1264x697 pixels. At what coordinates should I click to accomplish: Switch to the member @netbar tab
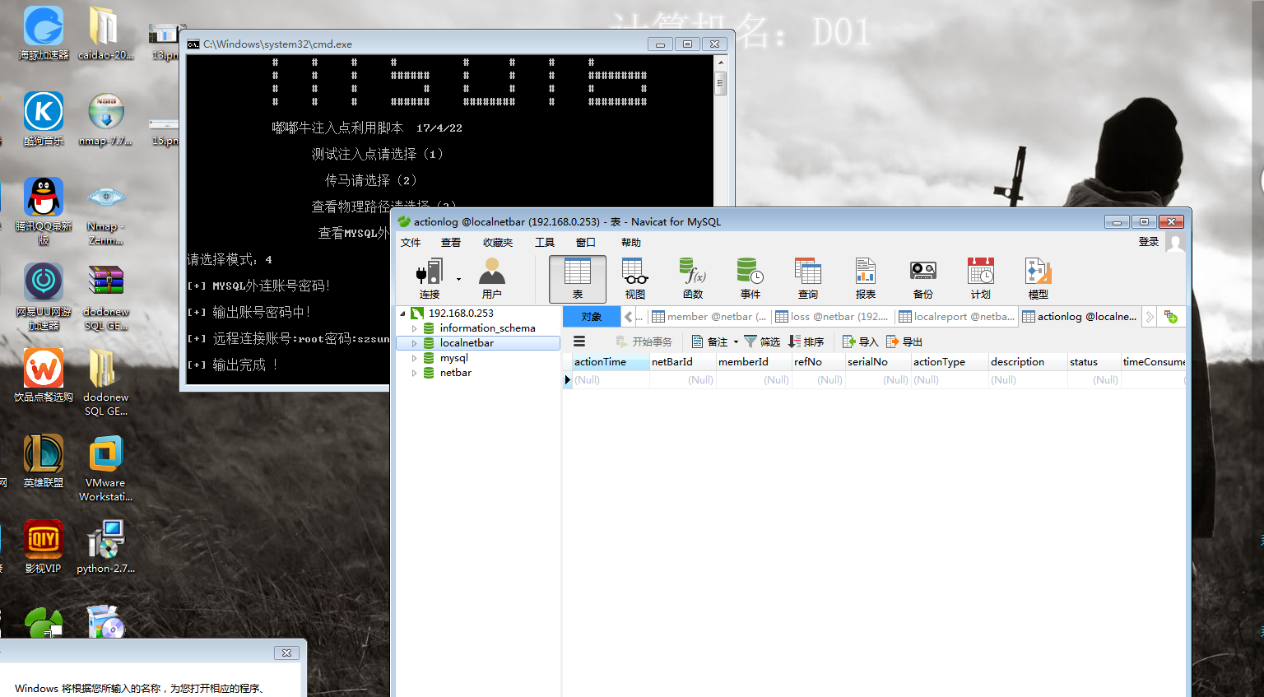[x=709, y=317]
